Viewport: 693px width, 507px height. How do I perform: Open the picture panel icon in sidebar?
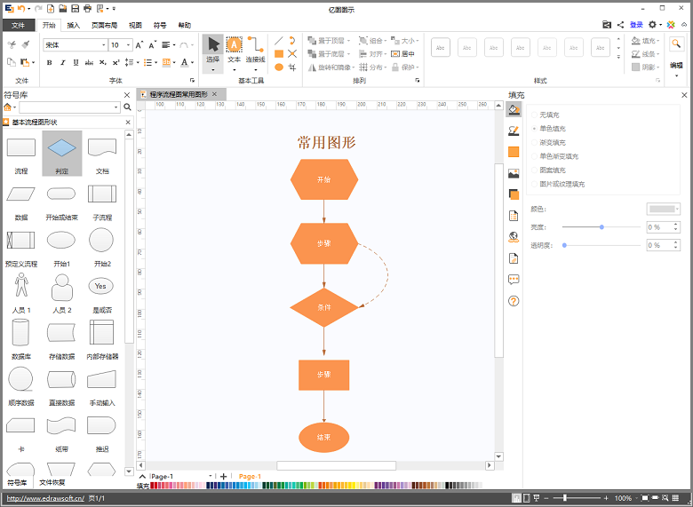click(x=514, y=173)
